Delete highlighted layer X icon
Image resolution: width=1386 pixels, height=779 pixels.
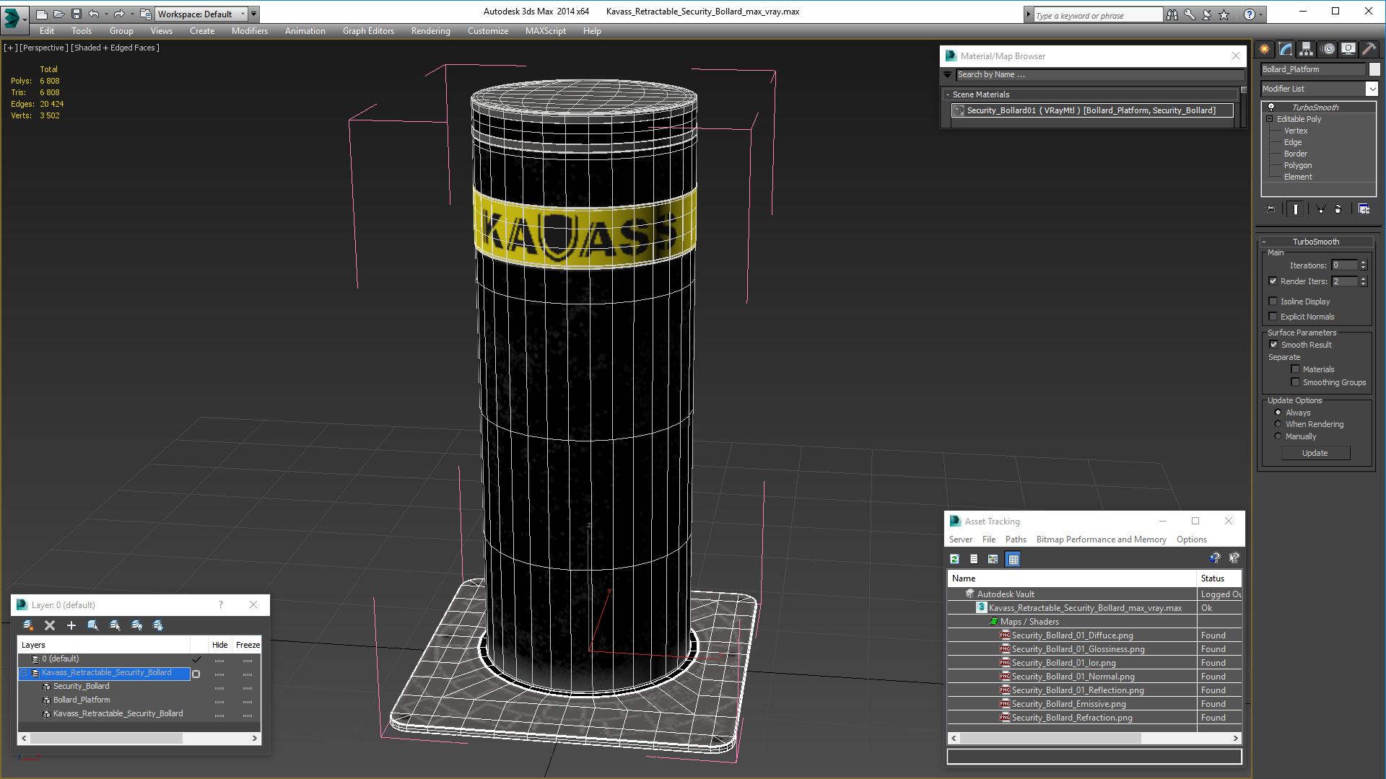[50, 625]
